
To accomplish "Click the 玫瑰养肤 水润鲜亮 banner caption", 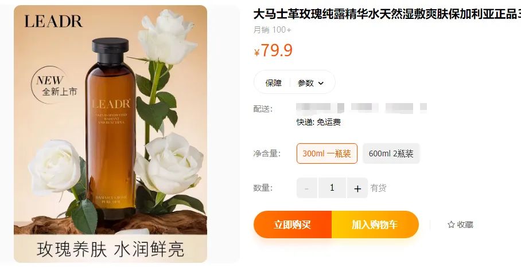I will tap(110, 249).
